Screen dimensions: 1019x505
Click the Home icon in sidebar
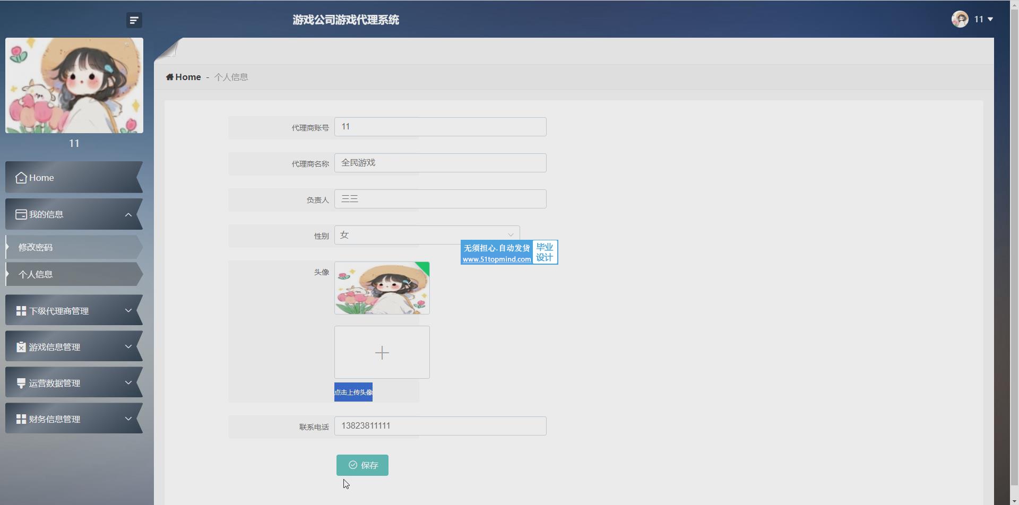click(21, 178)
